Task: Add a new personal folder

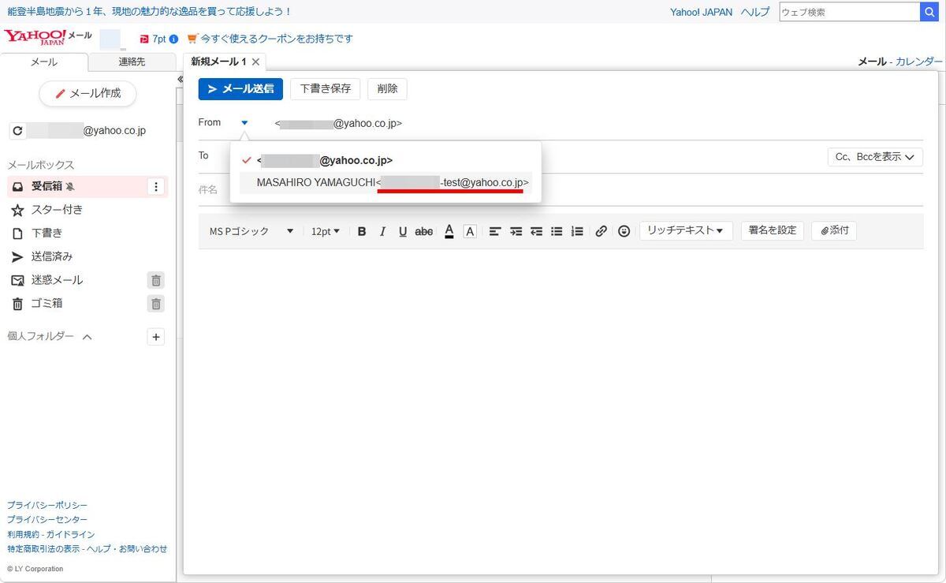Action: point(156,337)
